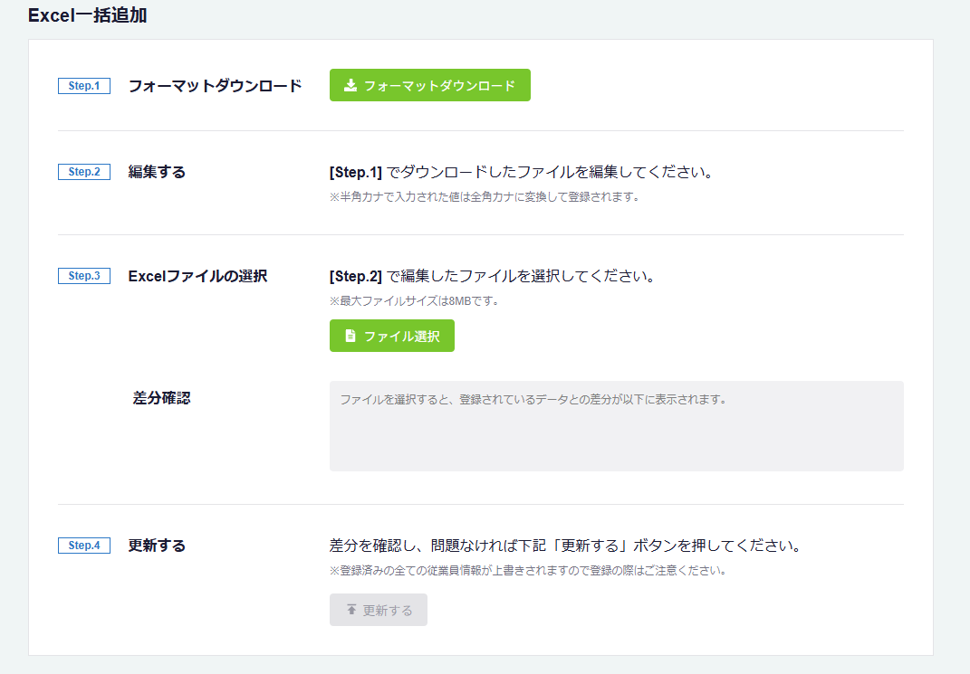Click the bold フォーマットダウンロード step label
The width and height of the screenshot is (970, 674).
pyautogui.click(x=215, y=86)
